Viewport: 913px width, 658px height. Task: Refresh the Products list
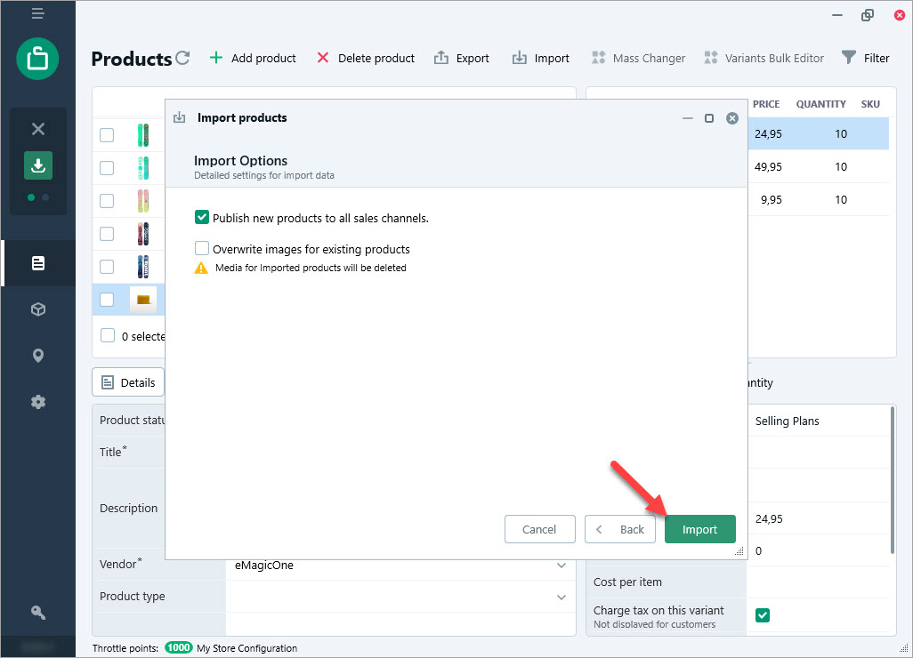click(x=182, y=58)
